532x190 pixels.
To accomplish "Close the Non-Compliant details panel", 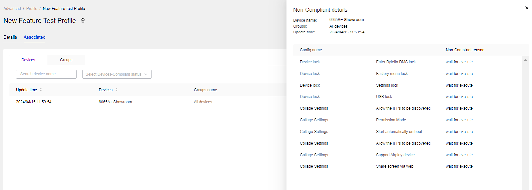I will pyautogui.click(x=527, y=8).
